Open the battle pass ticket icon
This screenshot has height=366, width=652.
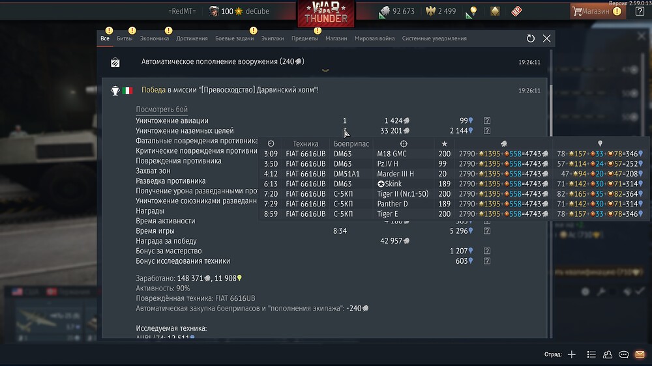(x=516, y=11)
